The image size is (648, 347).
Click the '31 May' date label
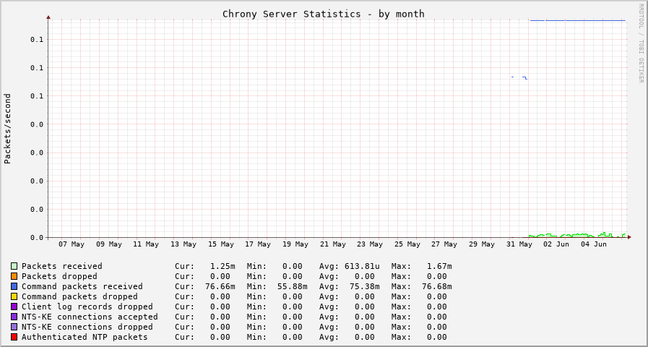point(519,244)
